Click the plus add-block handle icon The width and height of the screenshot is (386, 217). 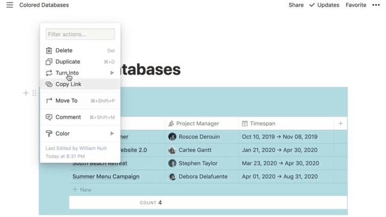tap(25, 93)
